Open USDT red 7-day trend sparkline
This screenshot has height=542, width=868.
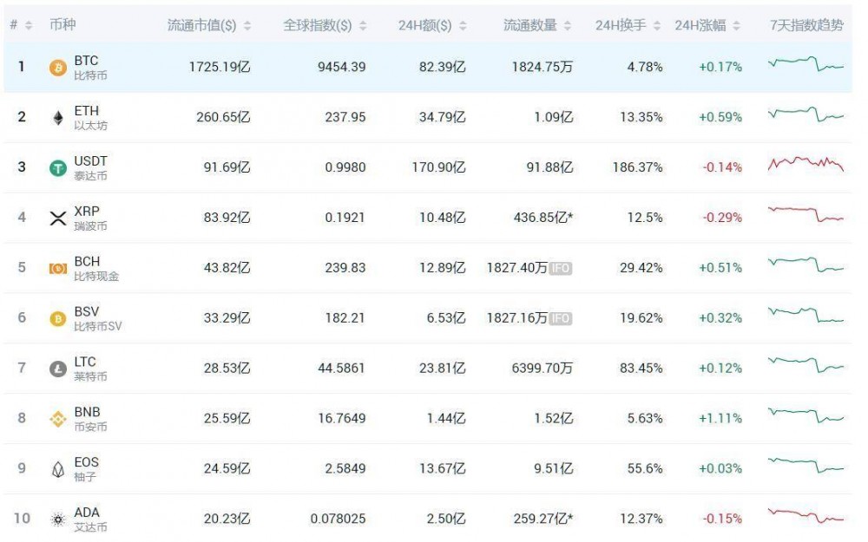pyautogui.click(x=806, y=164)
